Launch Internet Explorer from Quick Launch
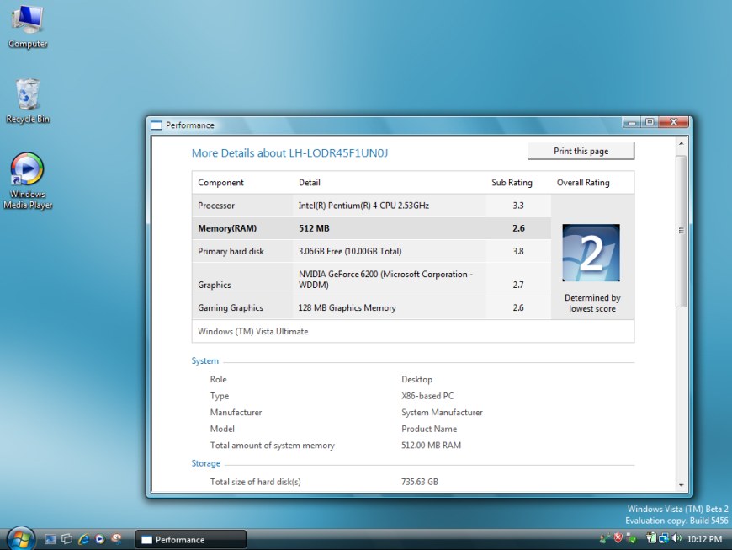This screenshot has width=732, height=550. tap(83, 539)
